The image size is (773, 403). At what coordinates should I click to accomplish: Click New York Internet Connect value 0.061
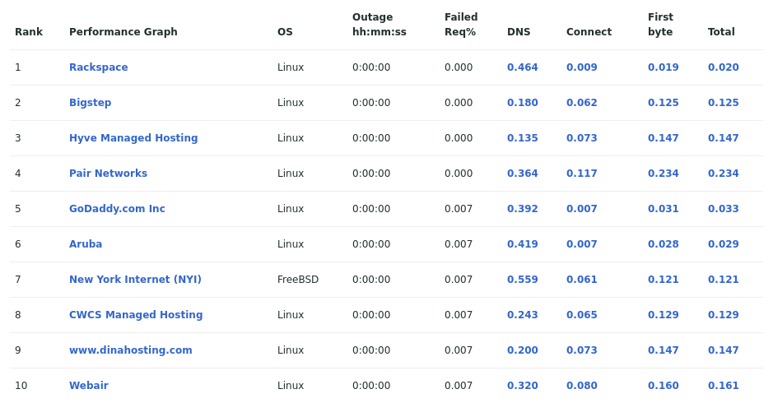[582, 280]
